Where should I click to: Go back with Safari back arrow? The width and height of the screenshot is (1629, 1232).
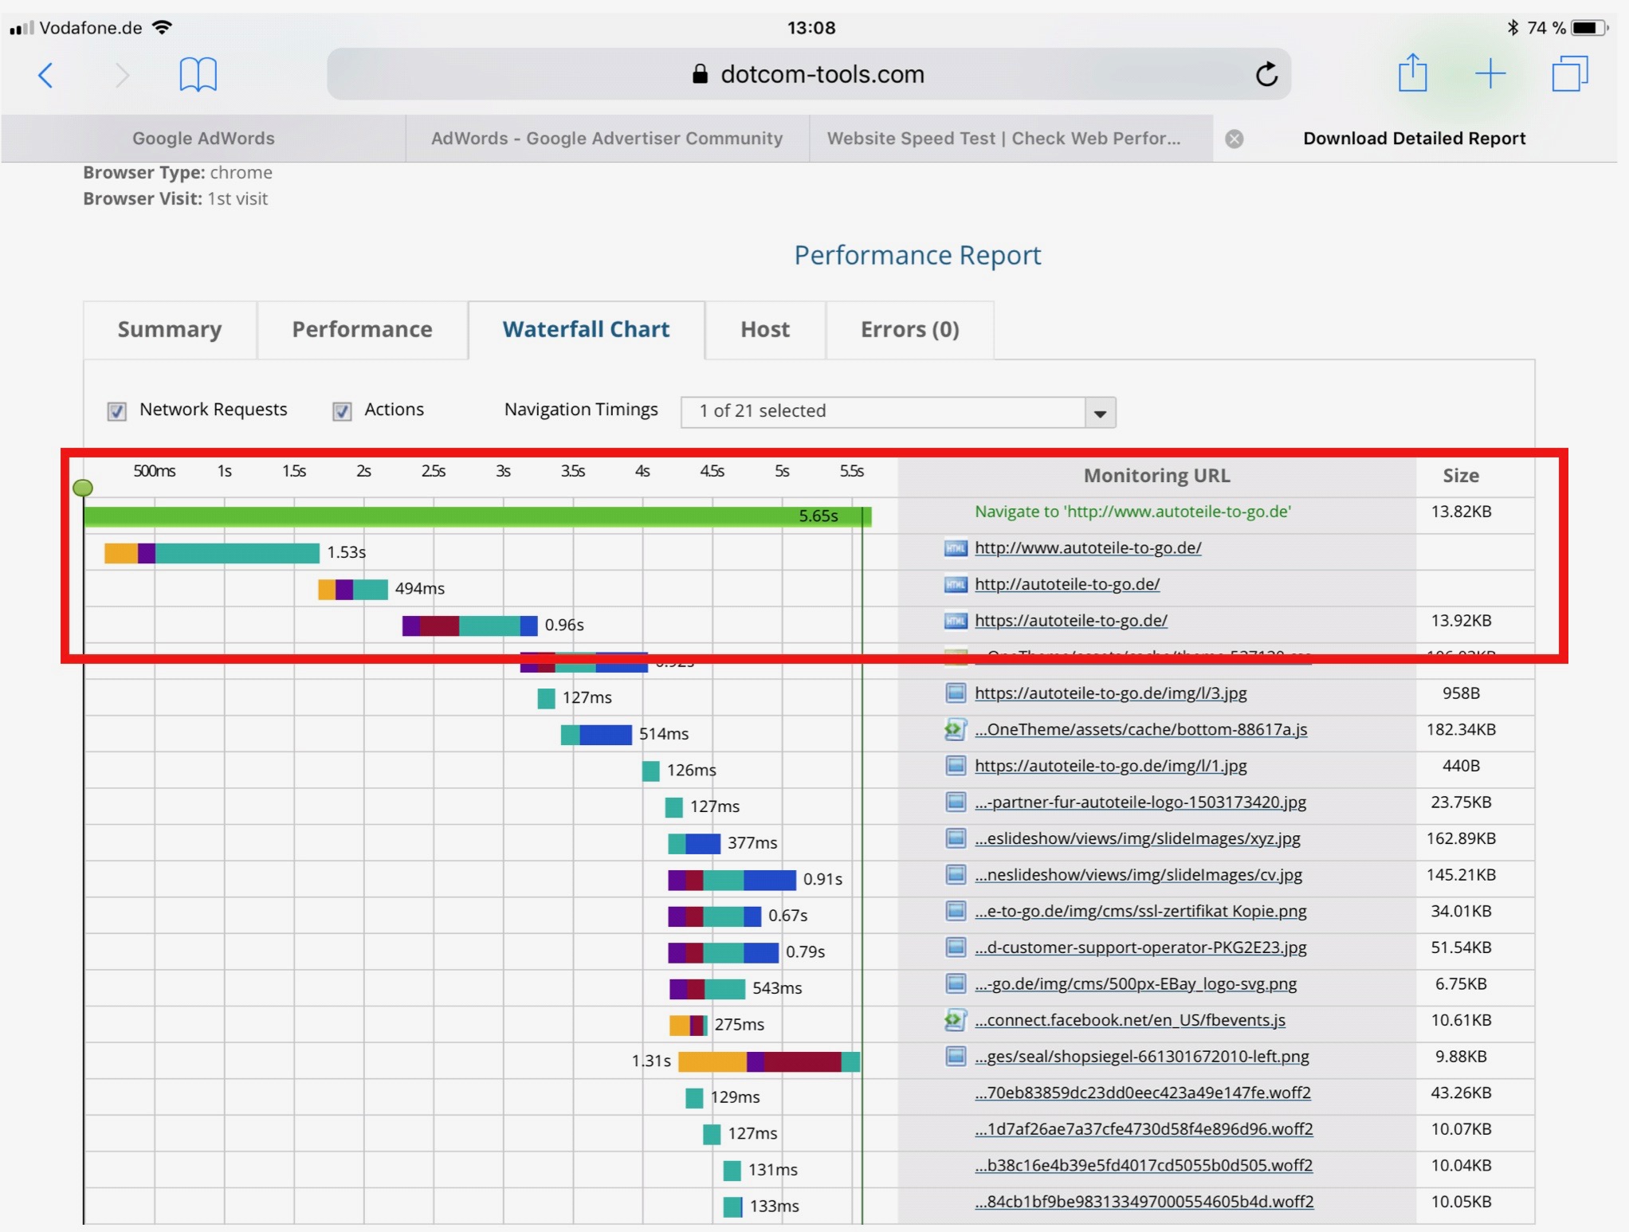(x=46, y=76)
